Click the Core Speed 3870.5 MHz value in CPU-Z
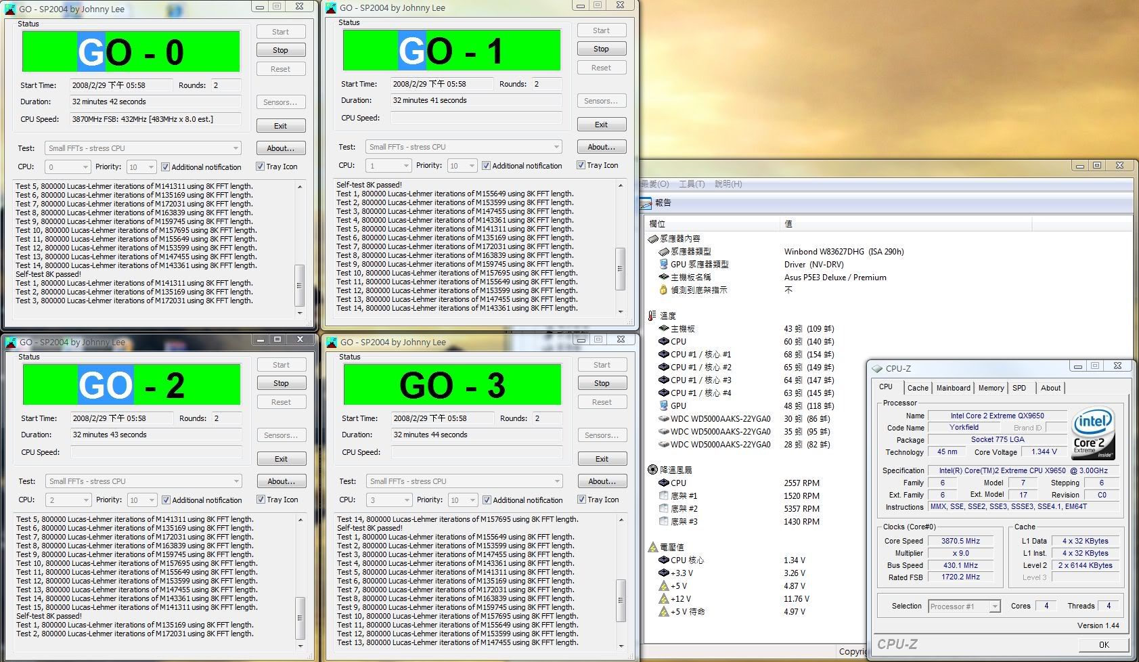 click(x=960, y=542)
